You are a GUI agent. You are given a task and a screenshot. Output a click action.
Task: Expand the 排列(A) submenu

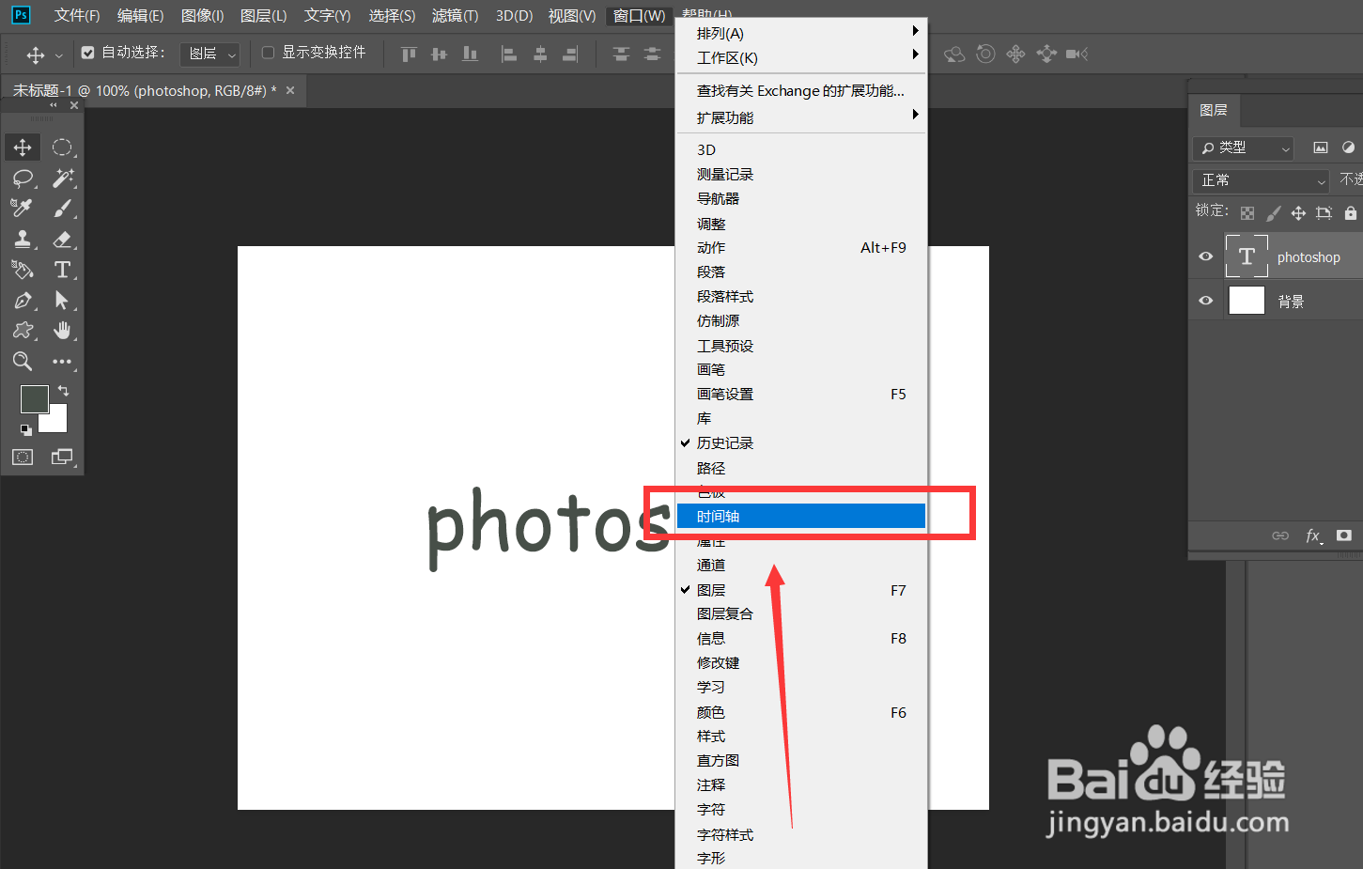[x=801, y=33]
